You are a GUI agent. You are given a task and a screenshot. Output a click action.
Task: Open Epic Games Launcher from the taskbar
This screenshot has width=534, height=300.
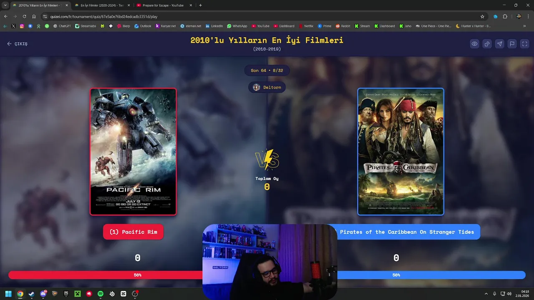coord(66,294)
